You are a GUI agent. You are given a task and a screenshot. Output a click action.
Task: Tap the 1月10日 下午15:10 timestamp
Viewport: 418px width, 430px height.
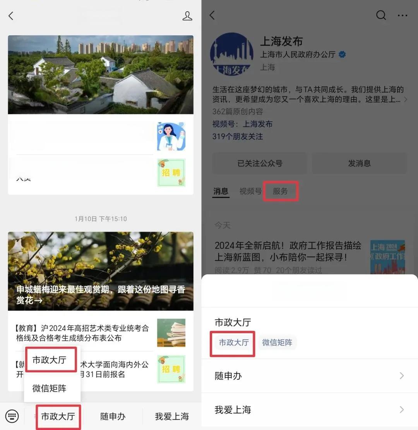point(101,219)
